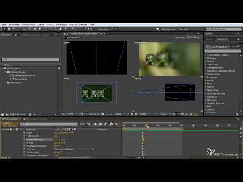Select Rauschen und Korn effects category
This screenshot has height=182, width=243.
tap(216, 94)
